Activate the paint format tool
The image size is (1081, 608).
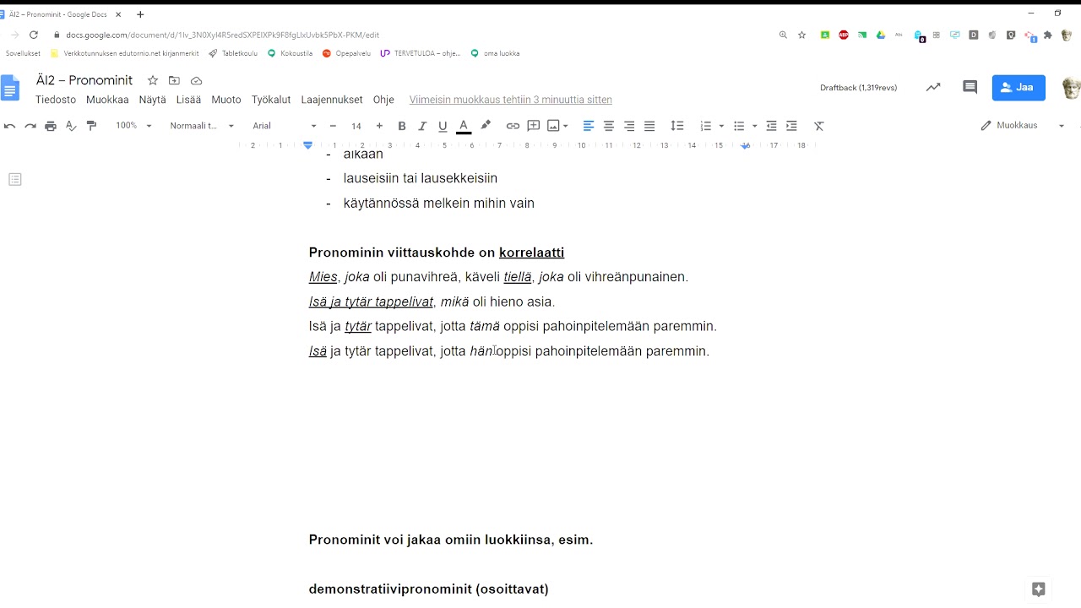click(x=91, y=126)
